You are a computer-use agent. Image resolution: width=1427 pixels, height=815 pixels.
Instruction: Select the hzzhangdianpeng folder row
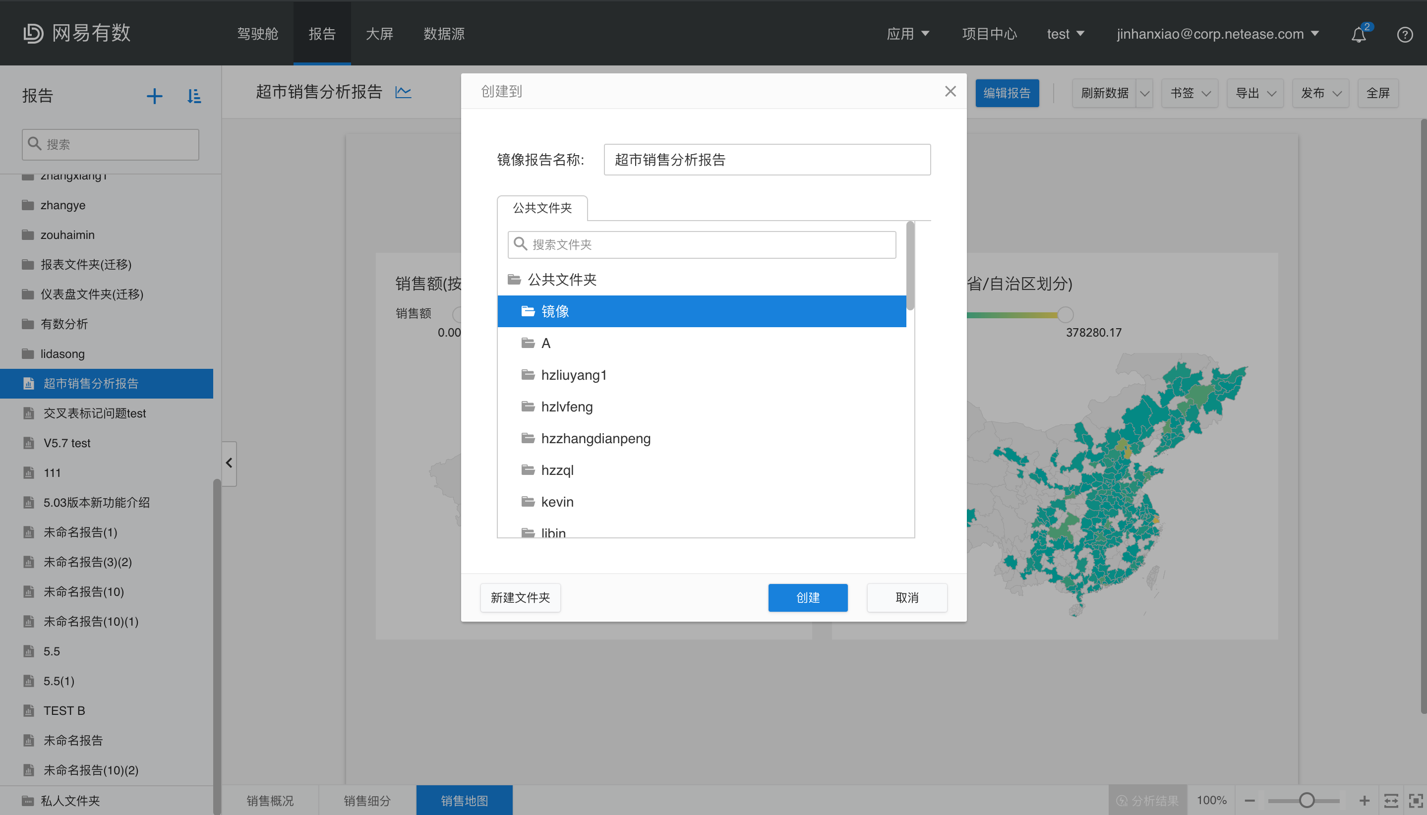pyautogui.click(x=702, y=438)
